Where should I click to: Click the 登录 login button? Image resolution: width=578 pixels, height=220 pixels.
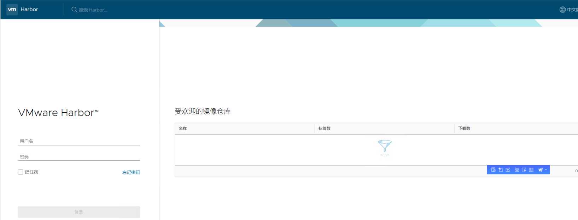(x=79, y=212)
